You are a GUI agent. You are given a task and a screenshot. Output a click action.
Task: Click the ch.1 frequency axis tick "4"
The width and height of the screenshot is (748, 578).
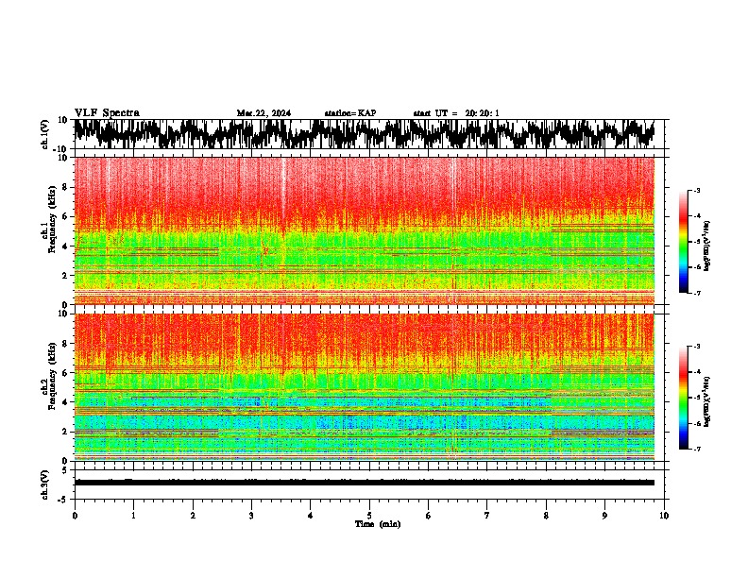click(x=66, y=246)
